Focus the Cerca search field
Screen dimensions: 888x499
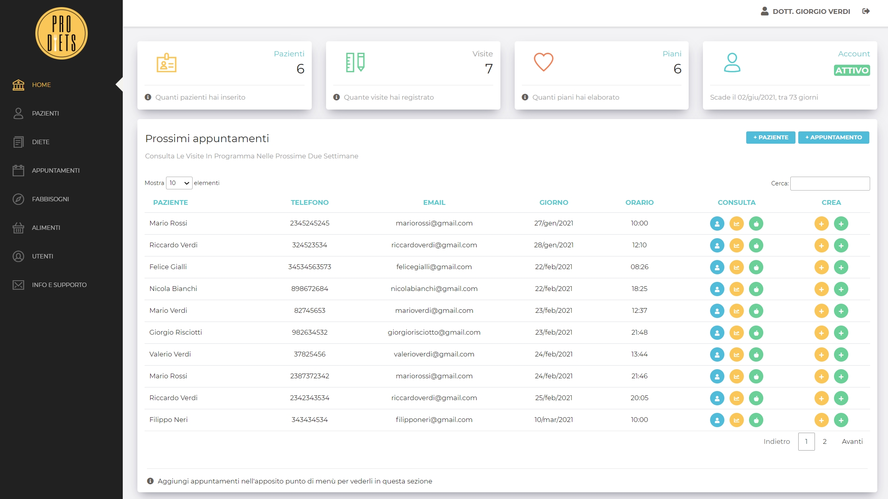[x=830, y=183]
